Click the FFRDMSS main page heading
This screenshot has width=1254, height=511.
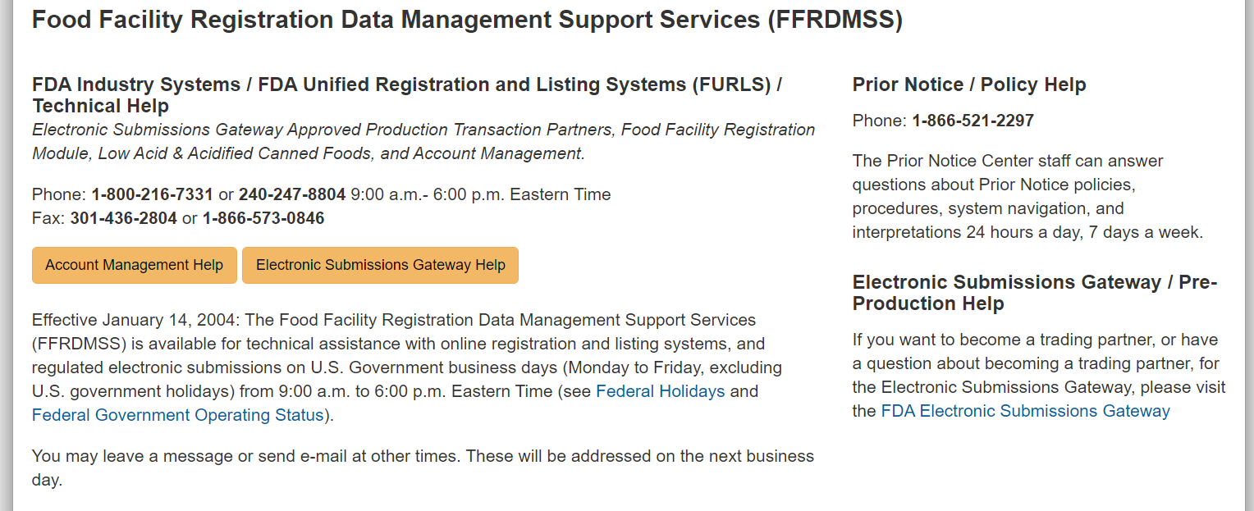coord(466,19)
